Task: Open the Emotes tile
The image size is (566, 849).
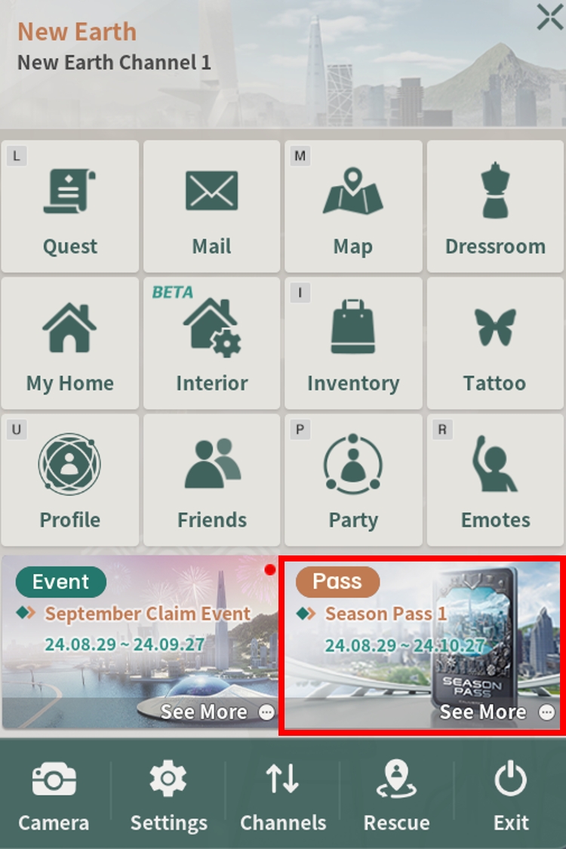Action: tap(495, 480)
